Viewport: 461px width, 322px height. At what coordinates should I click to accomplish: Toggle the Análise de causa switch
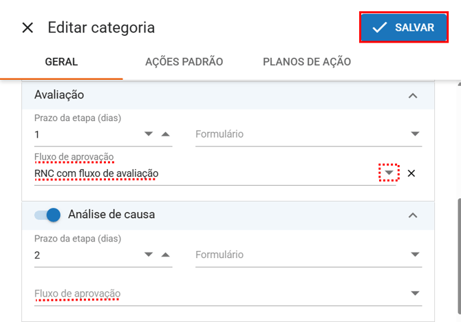pyautogui.click(x=48, y=215)
